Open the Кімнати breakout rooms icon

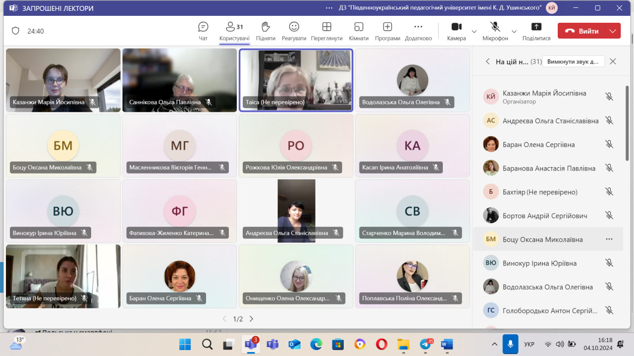[359, 27]
